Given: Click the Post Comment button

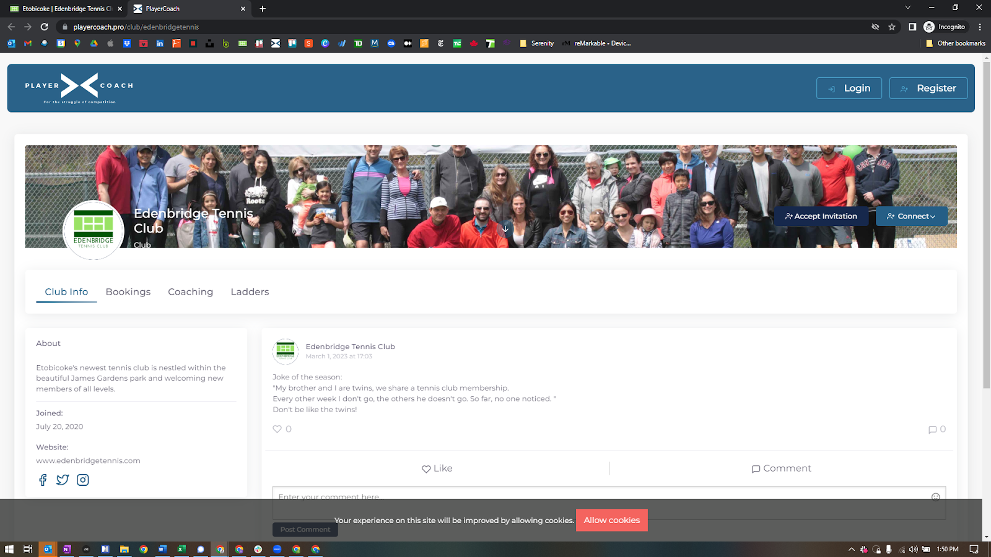Looking at the screenshot, I should click(305, 529).
